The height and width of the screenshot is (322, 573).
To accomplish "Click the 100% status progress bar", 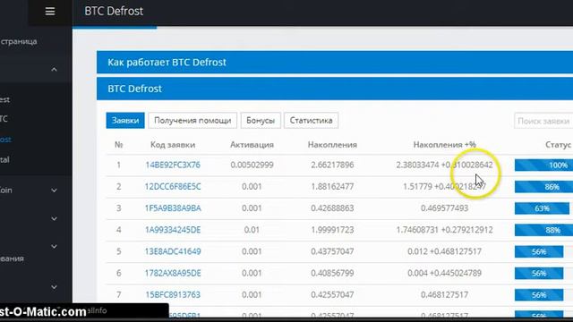I will tap(543, 165).
